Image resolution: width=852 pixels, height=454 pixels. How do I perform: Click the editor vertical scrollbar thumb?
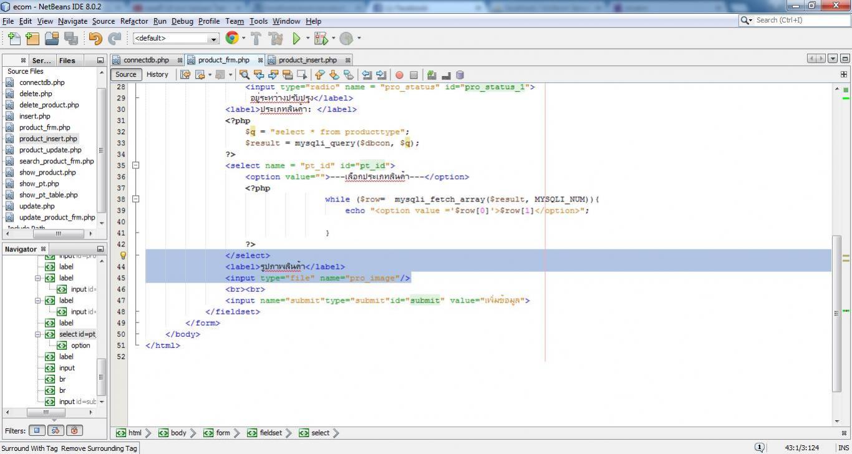click(x=836, y=314)
